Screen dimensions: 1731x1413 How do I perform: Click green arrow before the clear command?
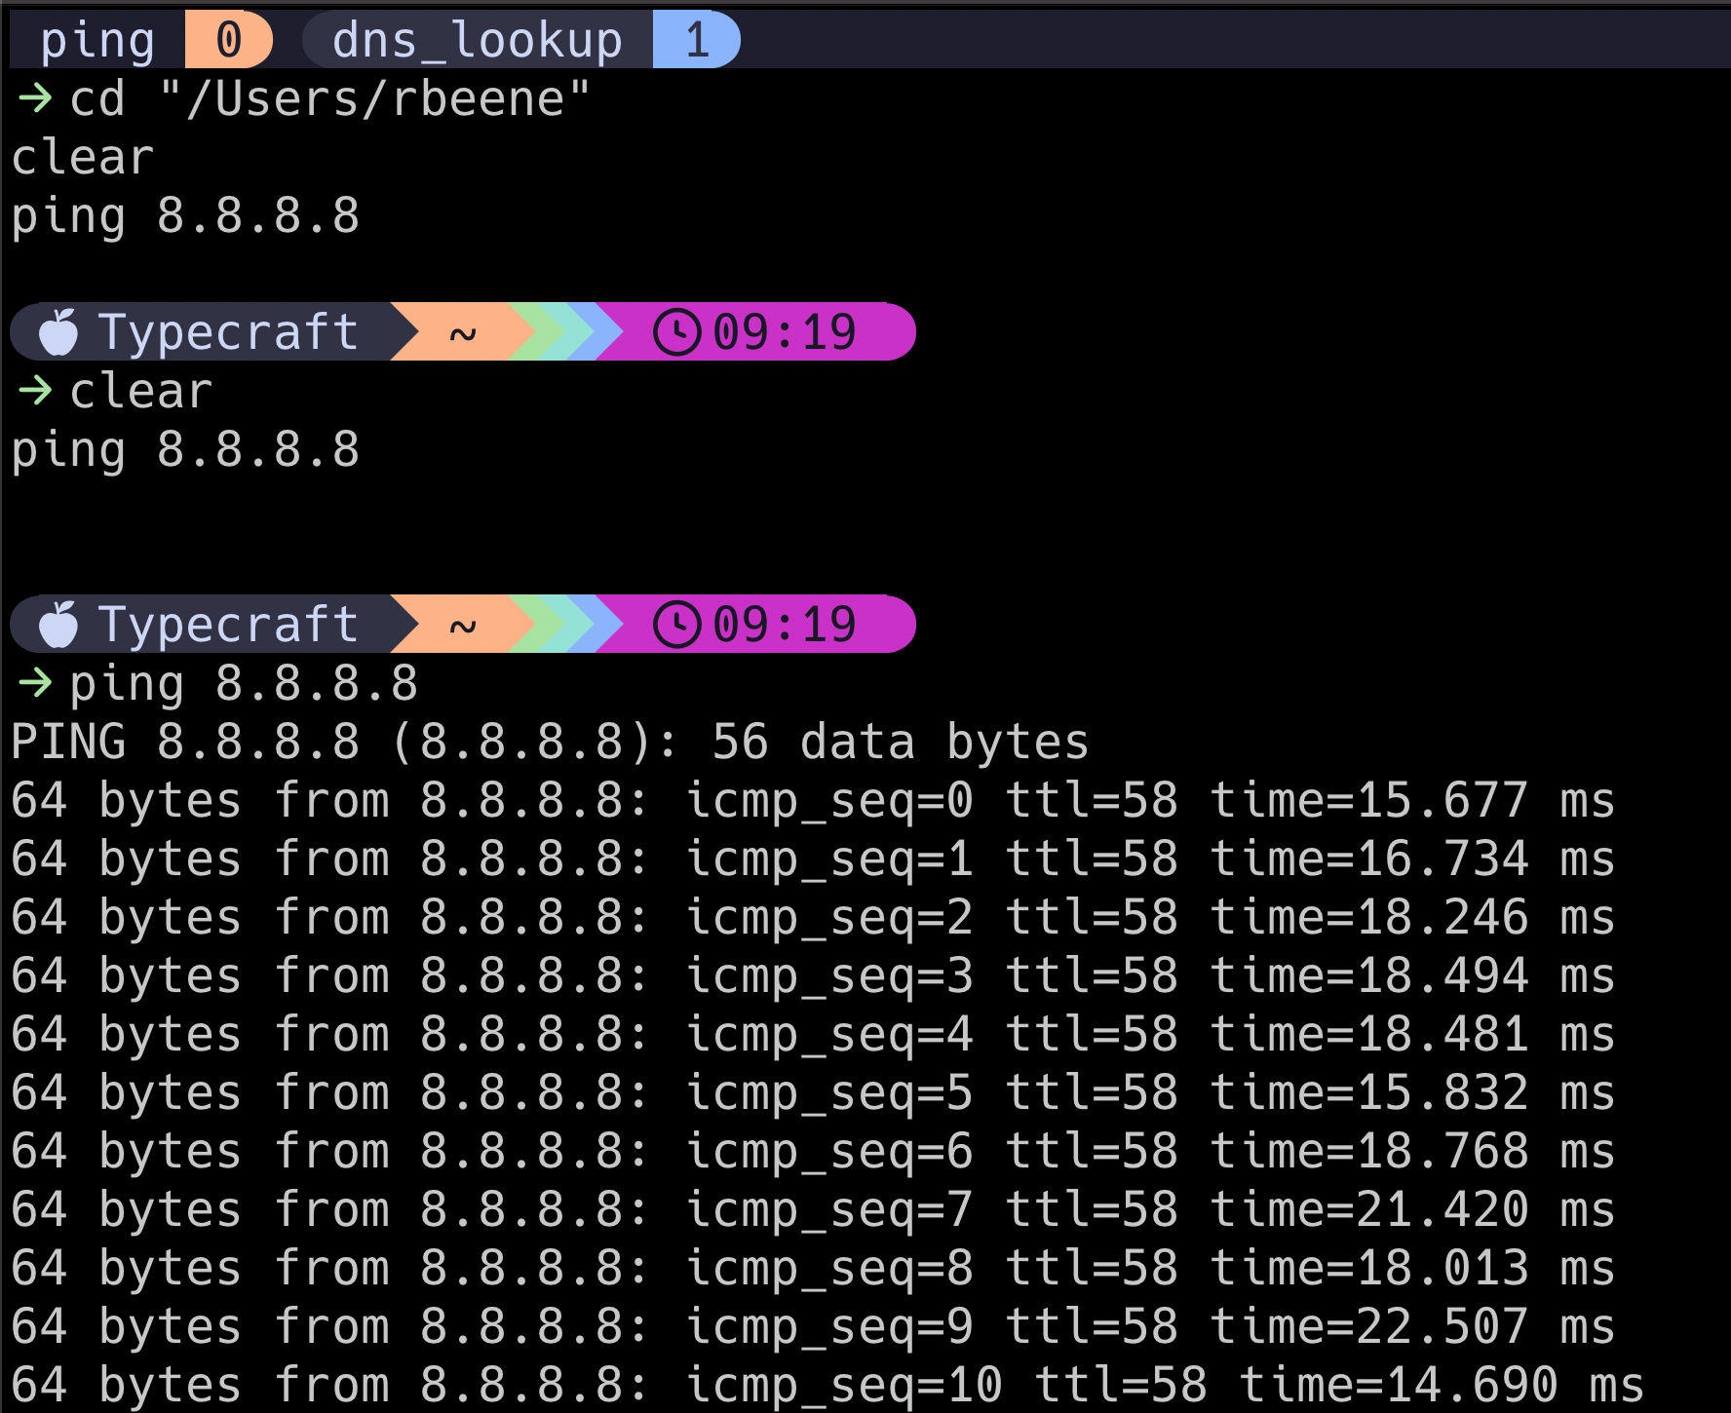pyautogui.click(x=35, y=390)
